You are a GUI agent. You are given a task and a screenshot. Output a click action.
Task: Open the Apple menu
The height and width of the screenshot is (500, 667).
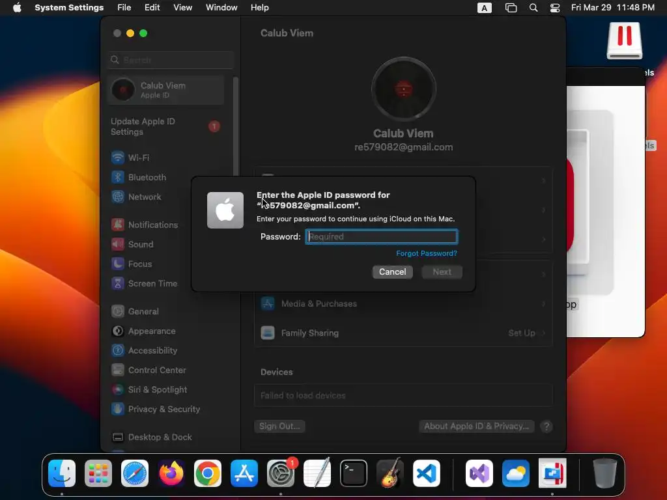(17, 8)
